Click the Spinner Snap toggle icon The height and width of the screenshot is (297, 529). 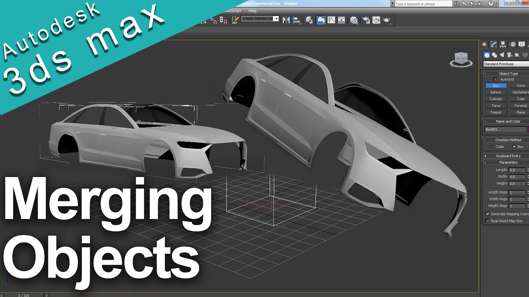click(x=224, y=20)
